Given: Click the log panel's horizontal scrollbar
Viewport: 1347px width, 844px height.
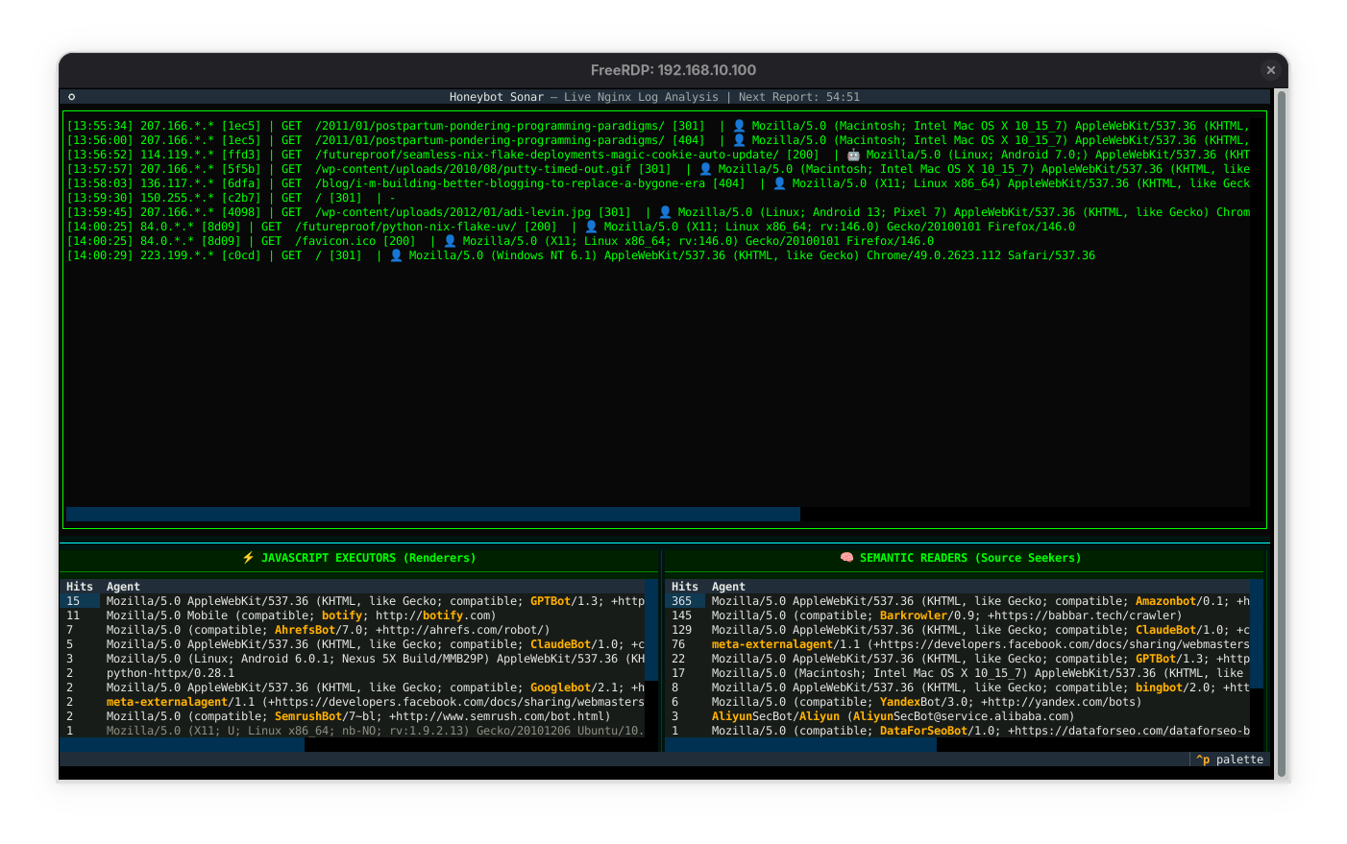Looking at the screenshot, I should pos(432,515).
